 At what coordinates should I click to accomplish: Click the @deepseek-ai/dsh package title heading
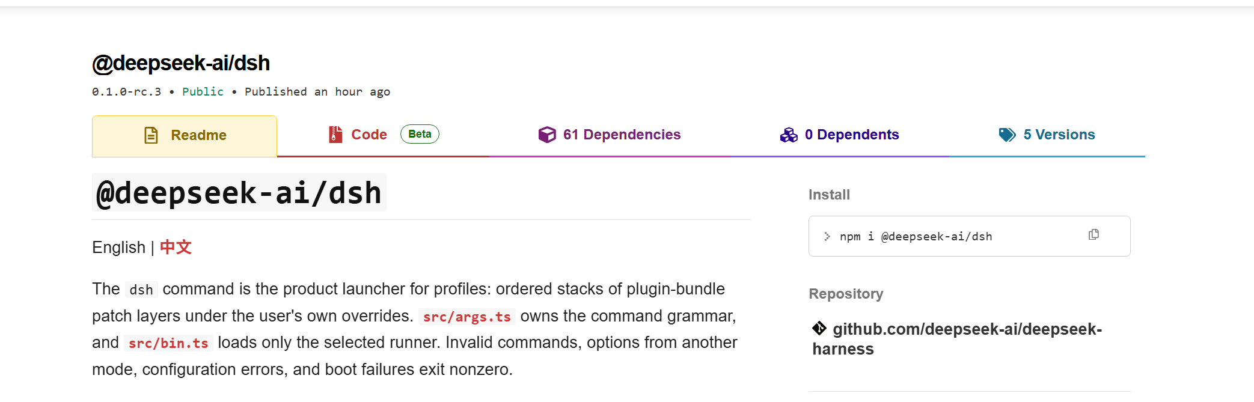181,63
